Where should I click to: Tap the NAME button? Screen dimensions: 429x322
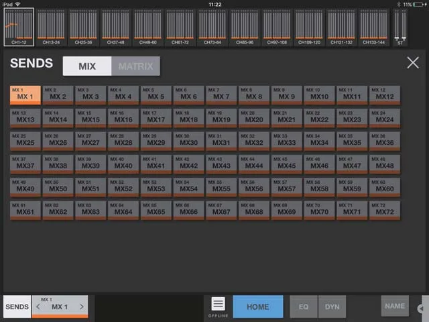click(395, 306)
